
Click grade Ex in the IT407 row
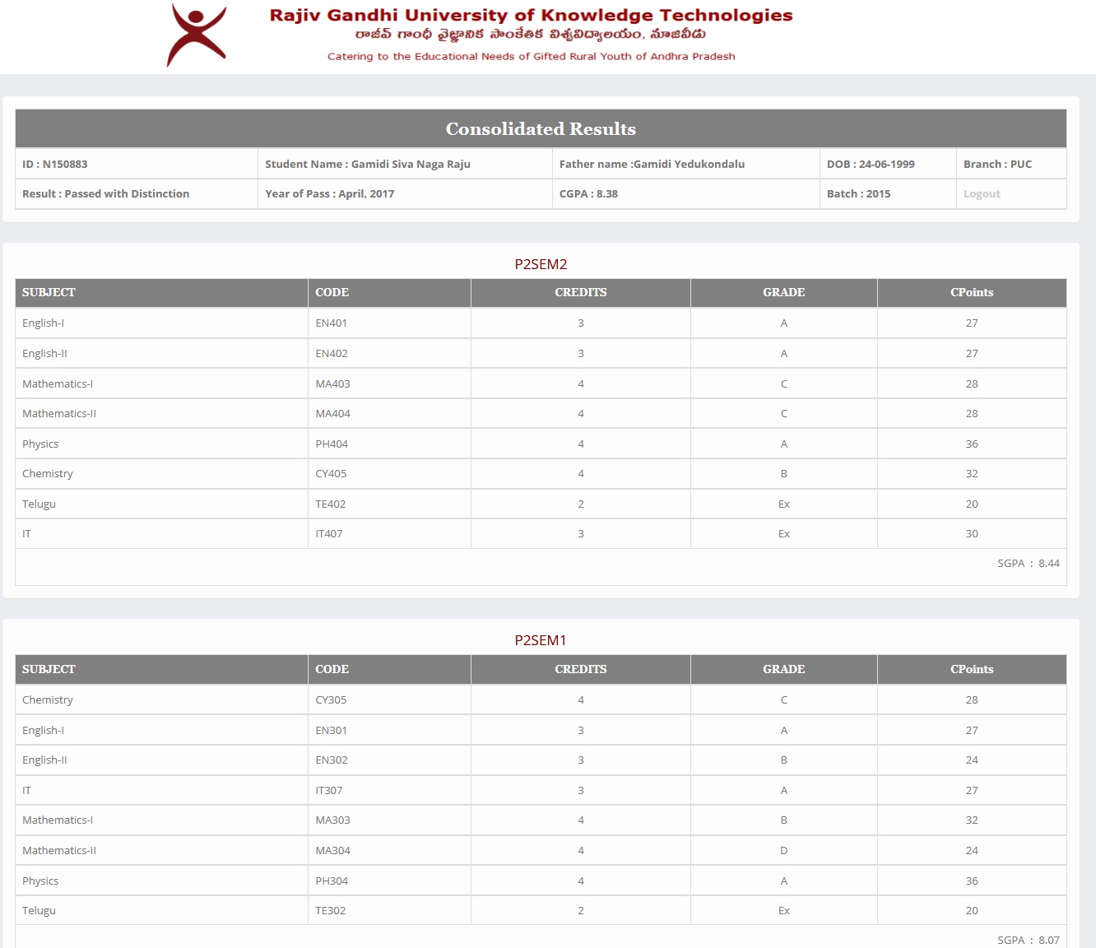point(784,534)
